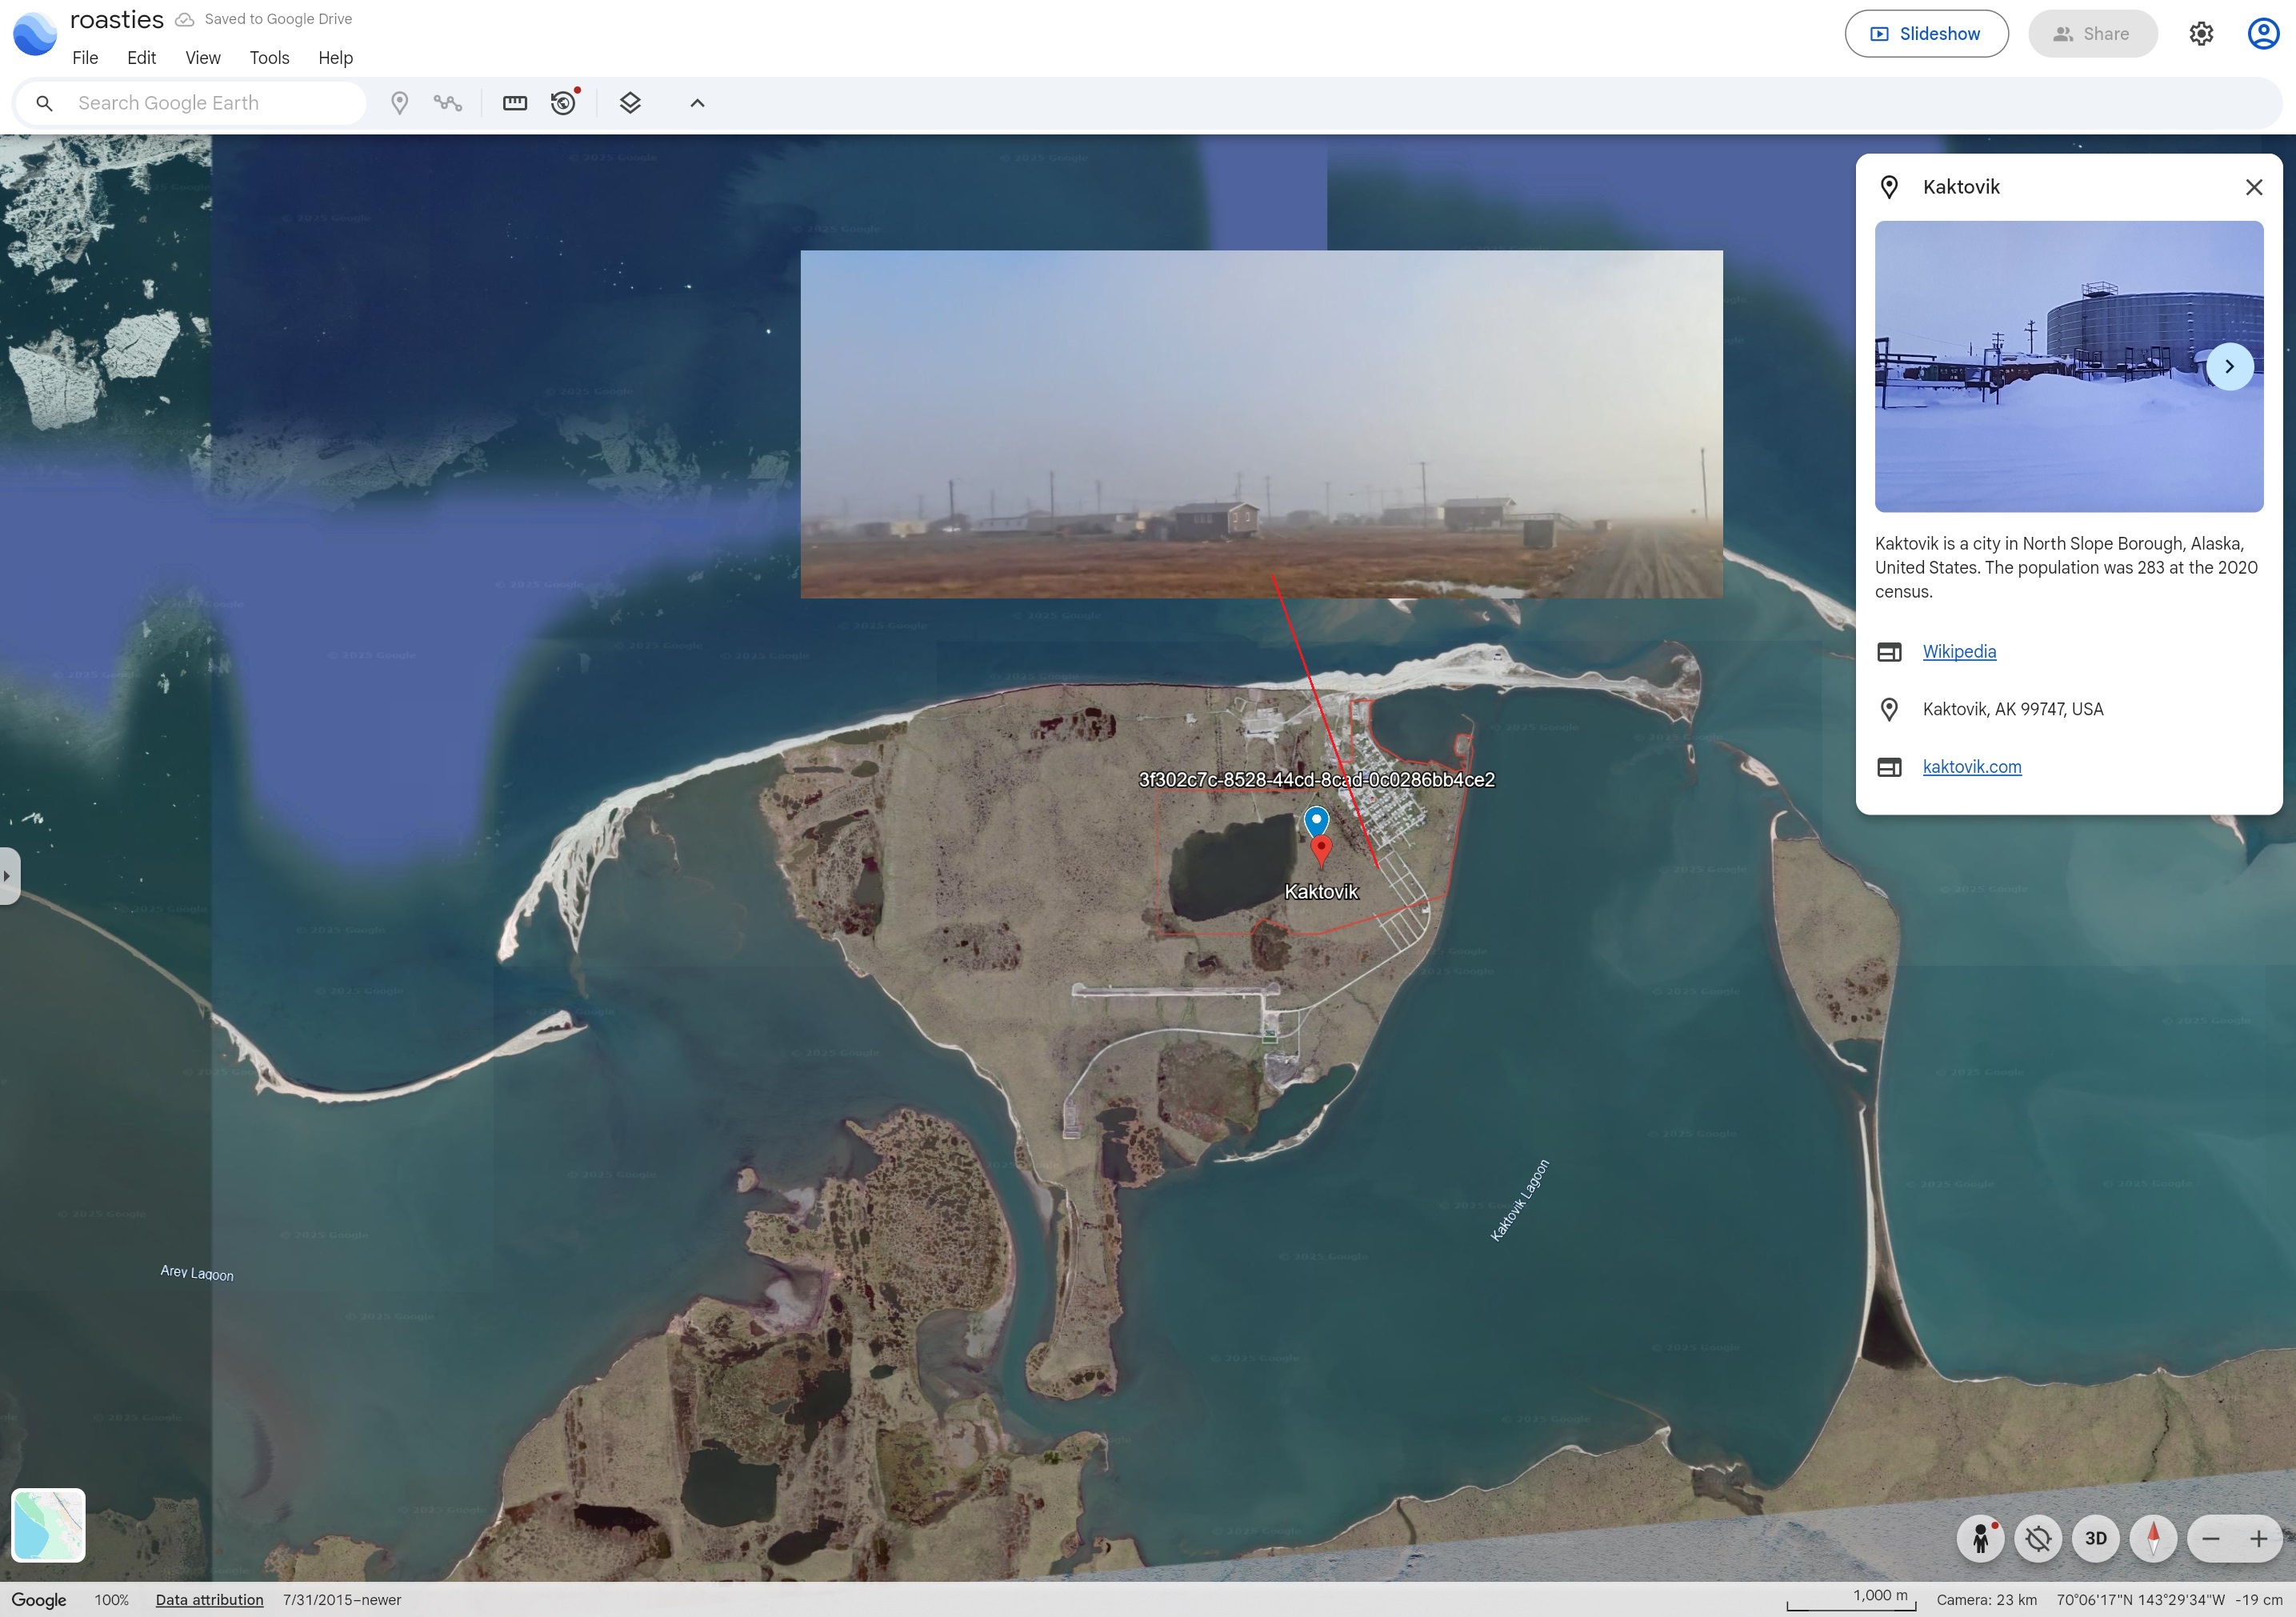This screenshot has height=1617, width=2296.
Task: Open the Wikipedia link for Kaktovik
Action: 1959,652
